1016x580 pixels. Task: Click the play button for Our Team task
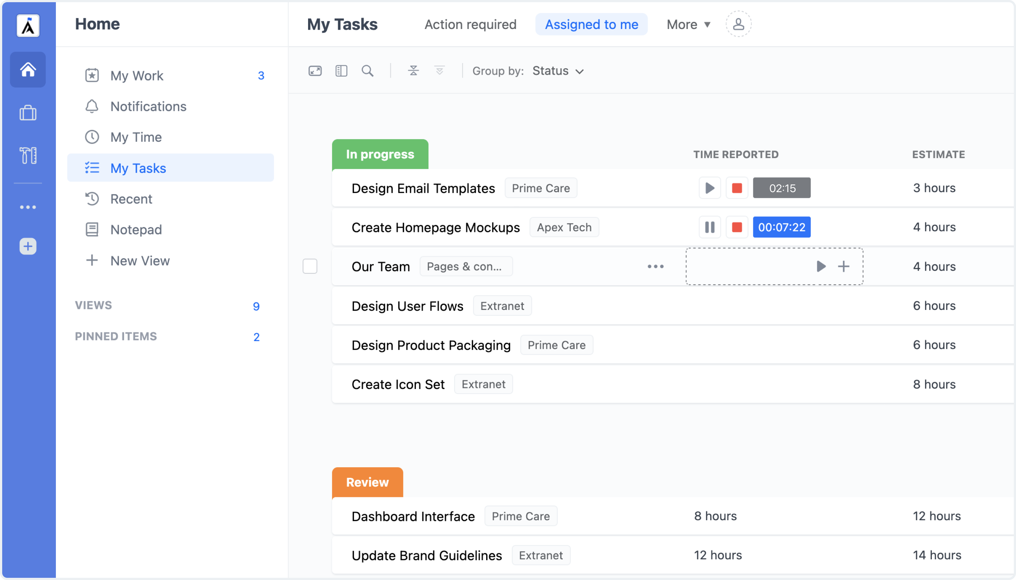pos(821,266)
